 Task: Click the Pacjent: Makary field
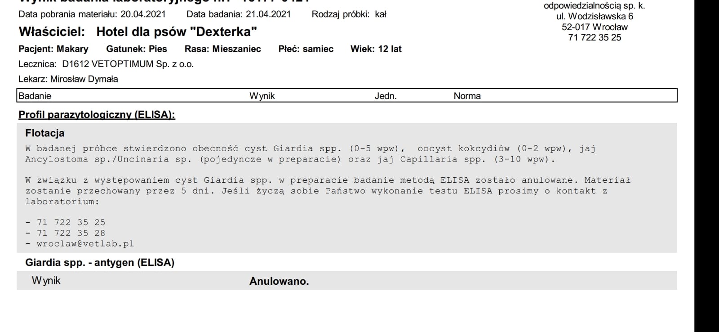pos(53,49)
